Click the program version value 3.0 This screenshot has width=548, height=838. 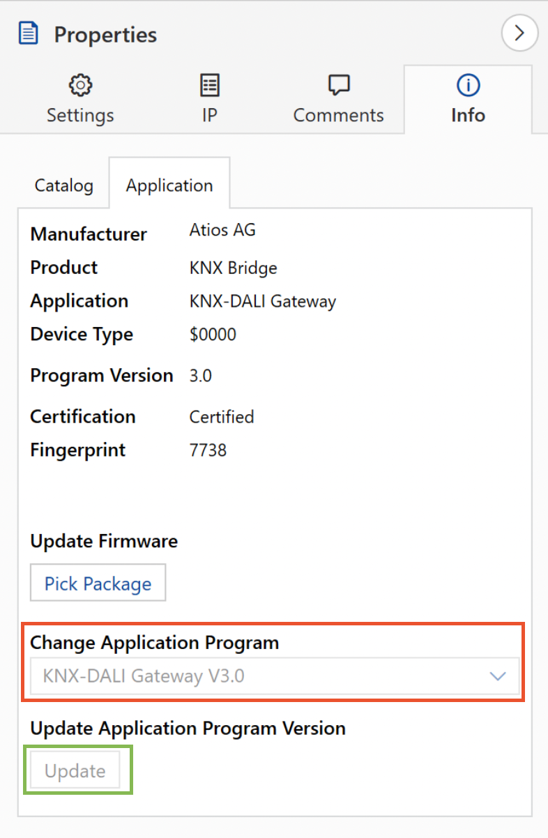201,376
